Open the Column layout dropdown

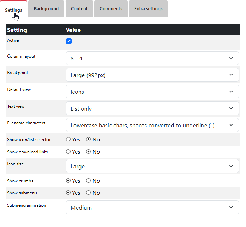click(x=152, y=58)
